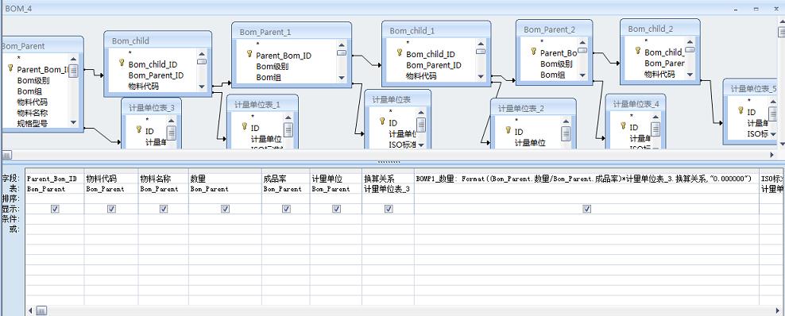The width and height of the screenshot is (785, 316).
Task: Click the key icon beside Bom_child_ID in Bom_child
Action: coord(122,63)
